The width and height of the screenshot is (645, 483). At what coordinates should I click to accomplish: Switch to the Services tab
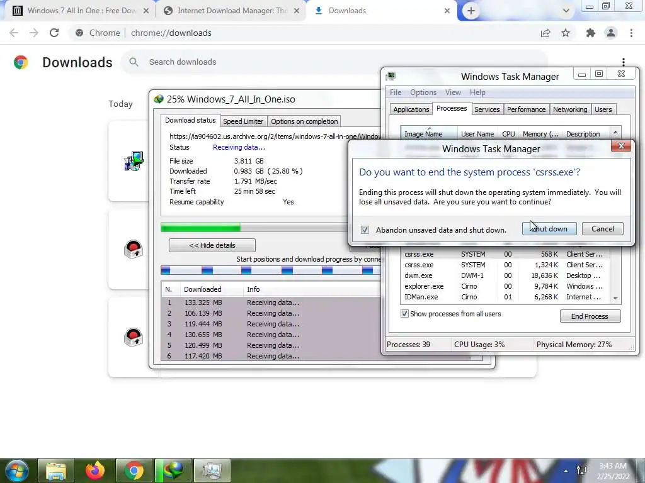coord(487,109)
